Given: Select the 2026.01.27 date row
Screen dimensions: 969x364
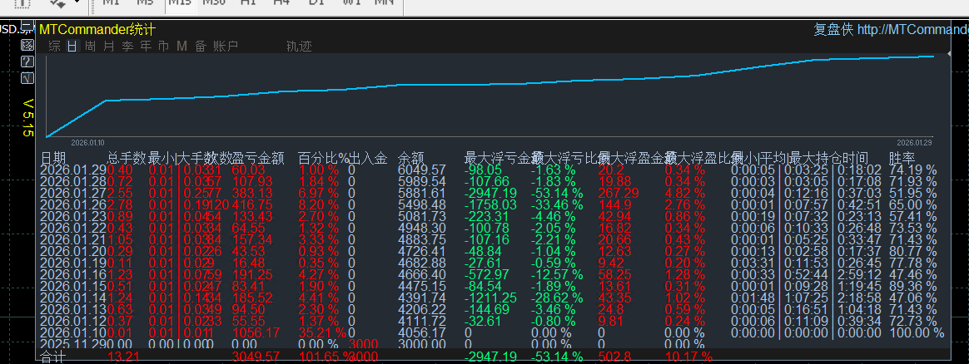Looking at the screenshot, I should 73,193.
